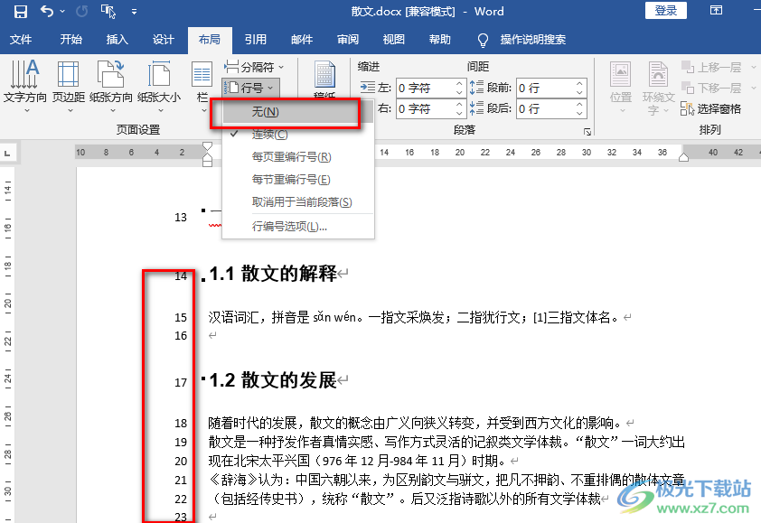Increase left indent with up stepper
This screenshot has height=523, width=761.
point(459,84)
